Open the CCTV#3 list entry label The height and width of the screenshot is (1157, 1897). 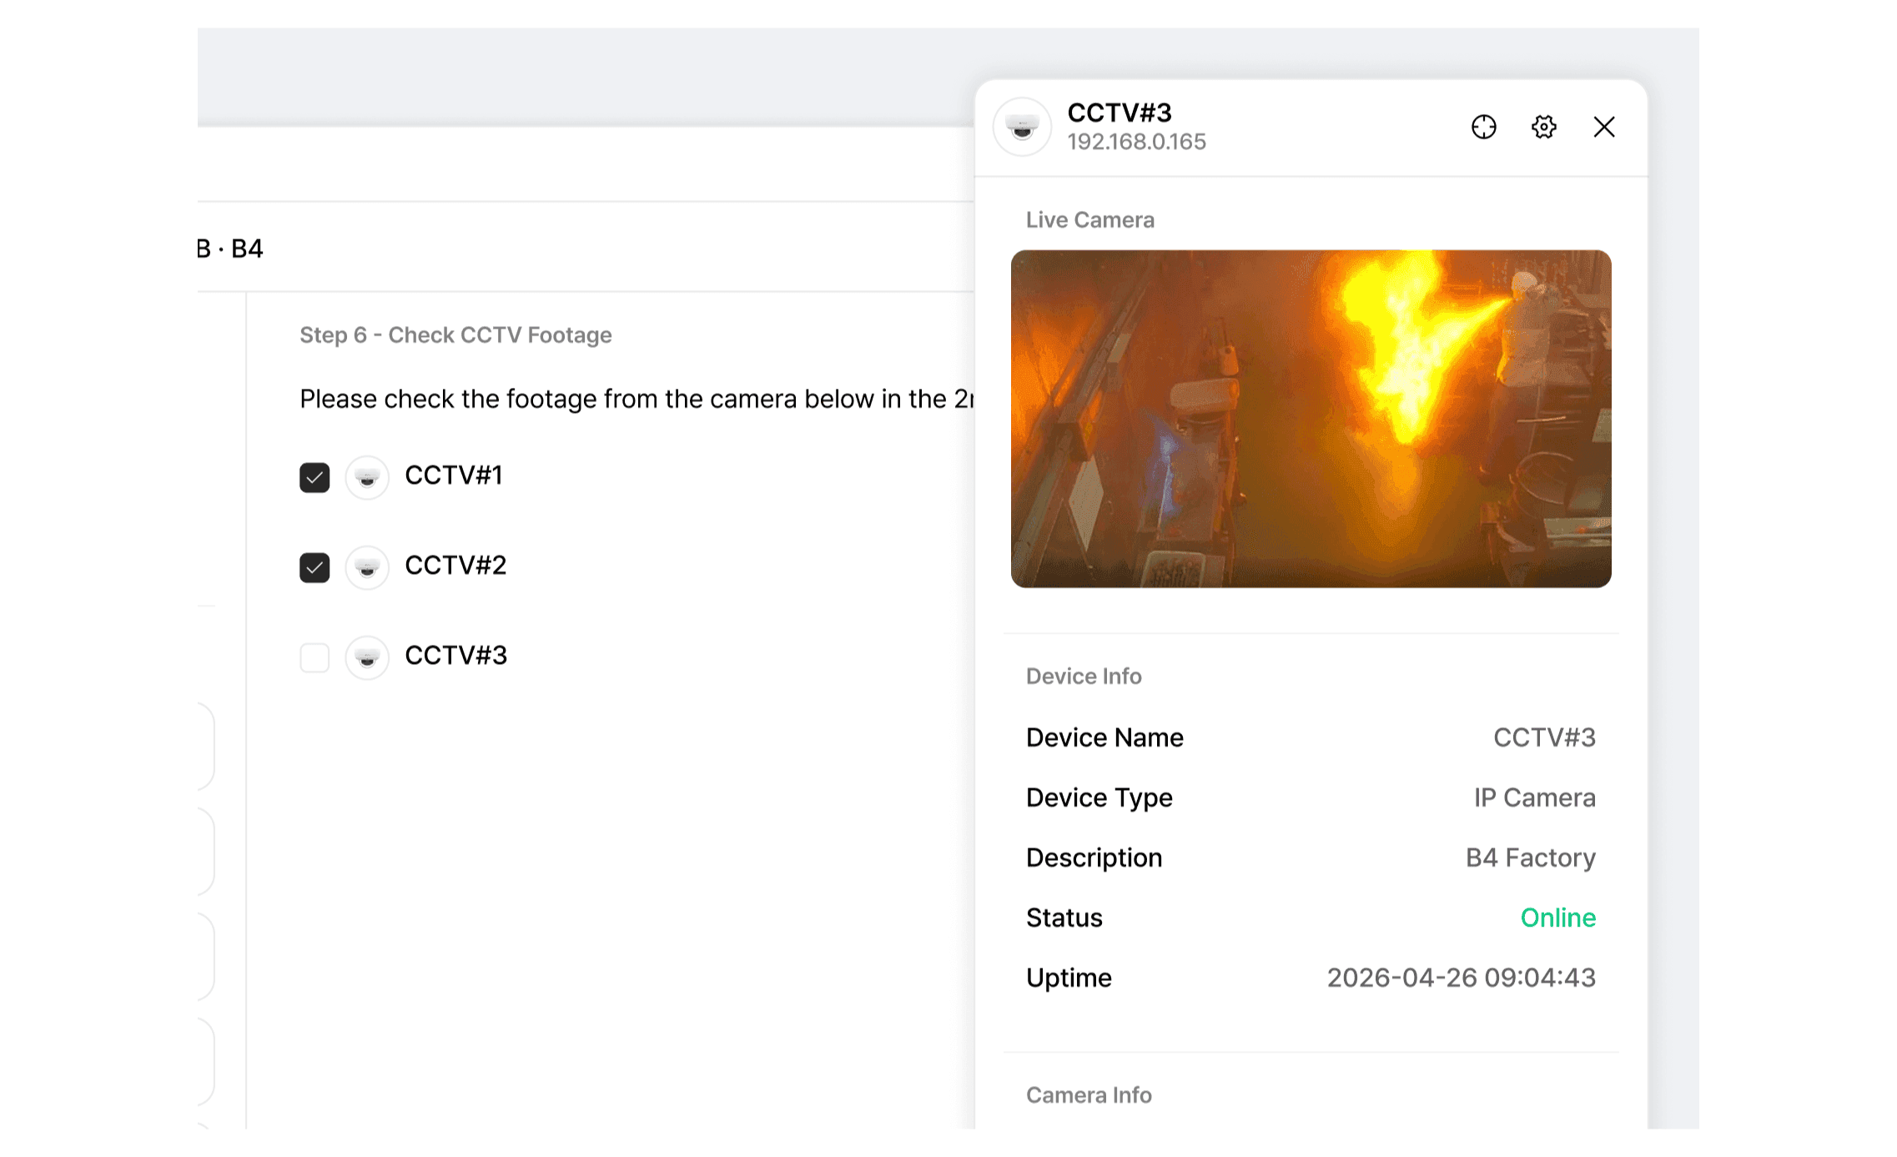click(x=456, y=656)
